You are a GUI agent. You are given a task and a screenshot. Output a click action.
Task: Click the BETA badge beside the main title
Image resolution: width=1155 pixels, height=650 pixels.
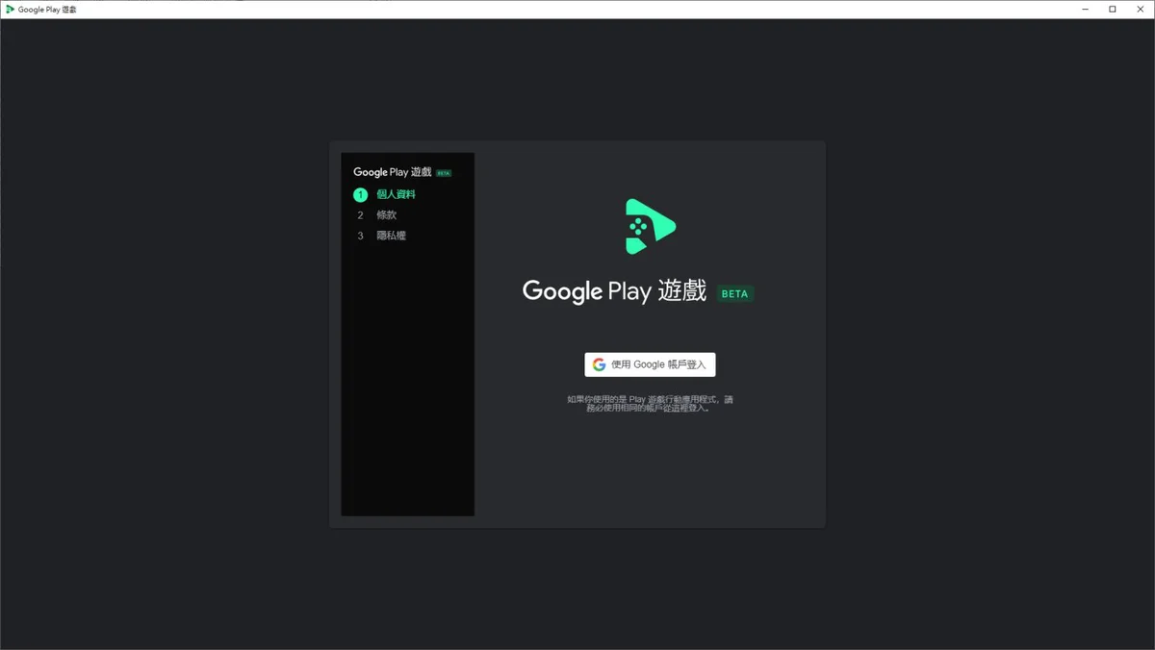(734, 293)
